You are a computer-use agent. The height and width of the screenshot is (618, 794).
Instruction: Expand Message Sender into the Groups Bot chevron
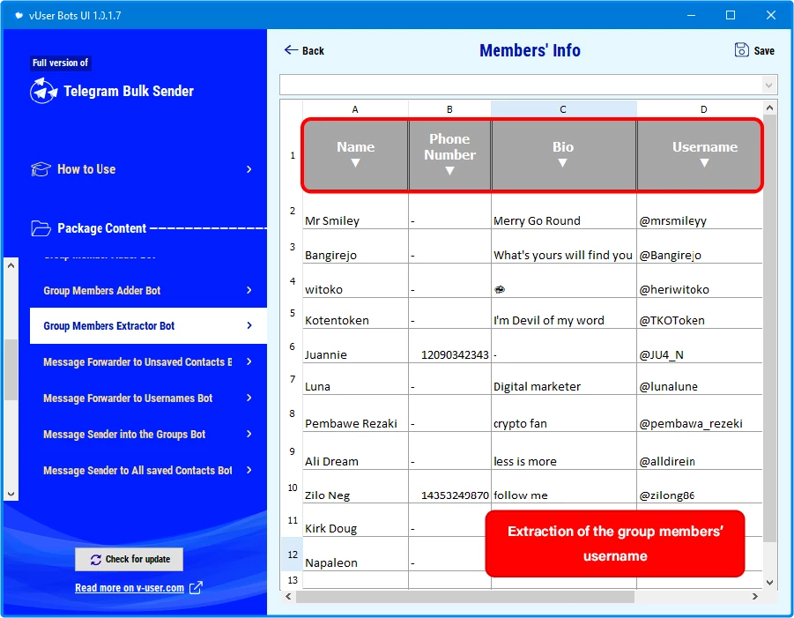pos(249,434)
